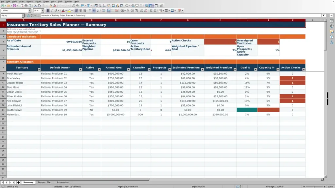This screenshot has height=188, width=335.
Task: Open the Territory column filter dropdown
Action: pyautogui.click(x=39, y=70)
